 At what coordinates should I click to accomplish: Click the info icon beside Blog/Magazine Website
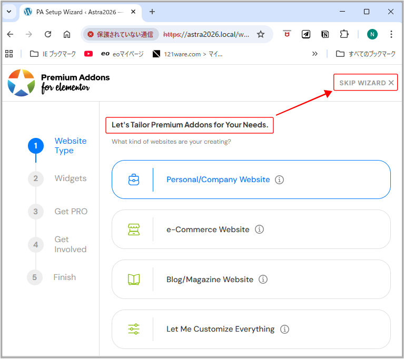(x=263, y=280)
